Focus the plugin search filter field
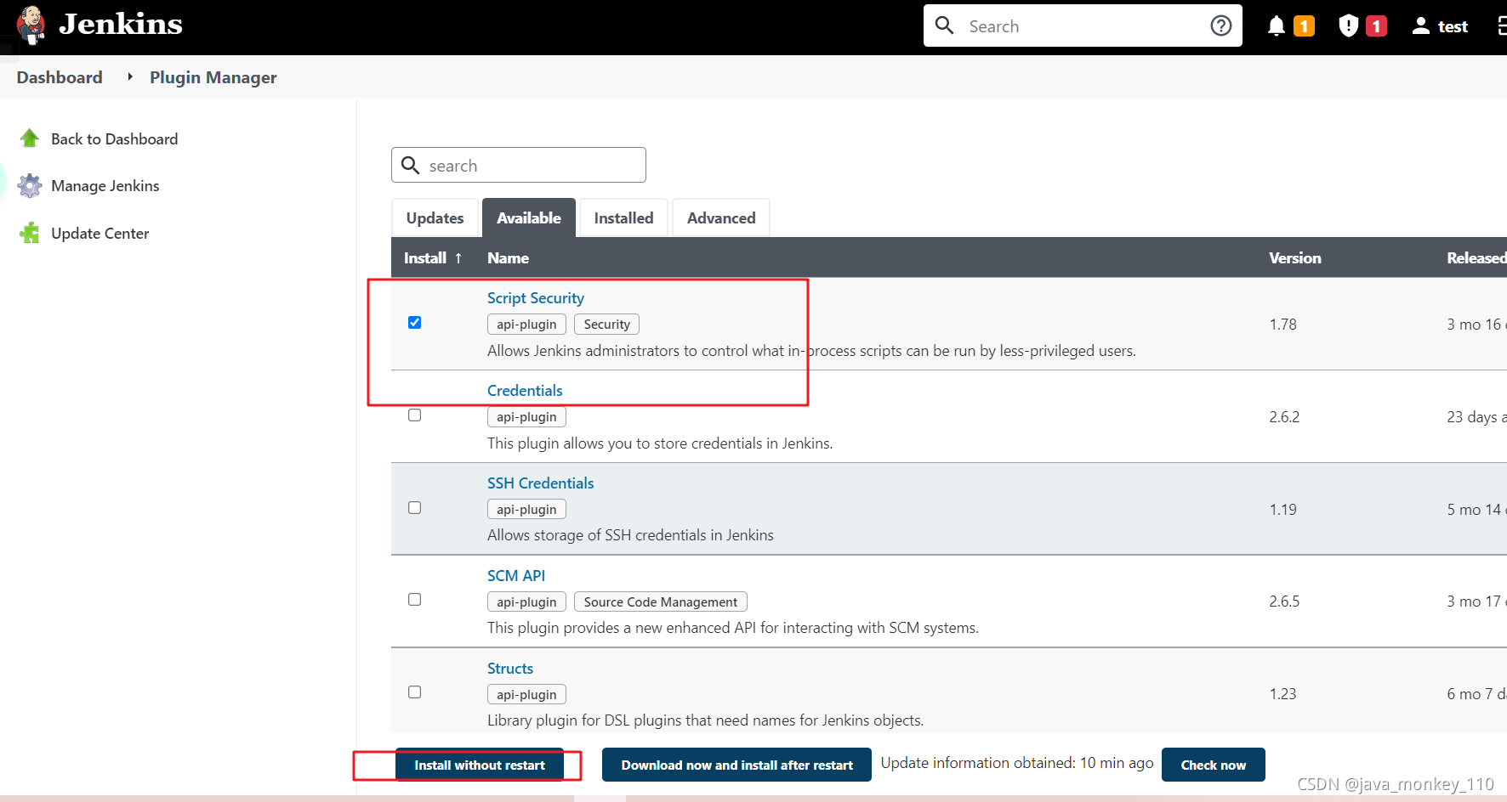This screenshot has height=802, width=1507. 519,165
